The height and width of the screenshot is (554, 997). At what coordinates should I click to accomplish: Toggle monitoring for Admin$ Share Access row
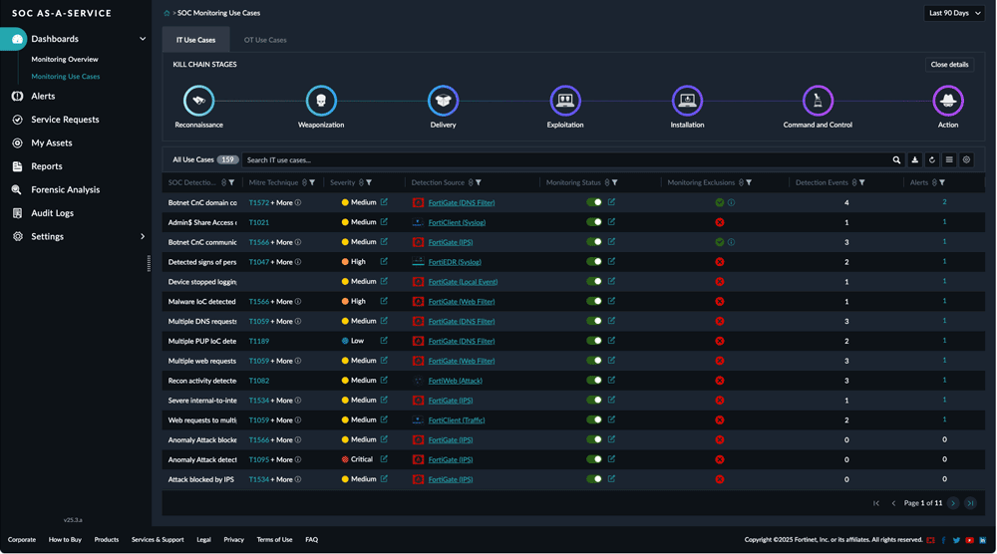[x=594, y=222]
